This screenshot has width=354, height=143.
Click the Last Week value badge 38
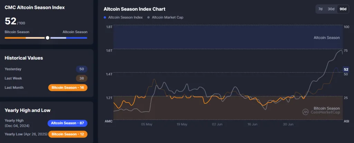coord(82,78)
